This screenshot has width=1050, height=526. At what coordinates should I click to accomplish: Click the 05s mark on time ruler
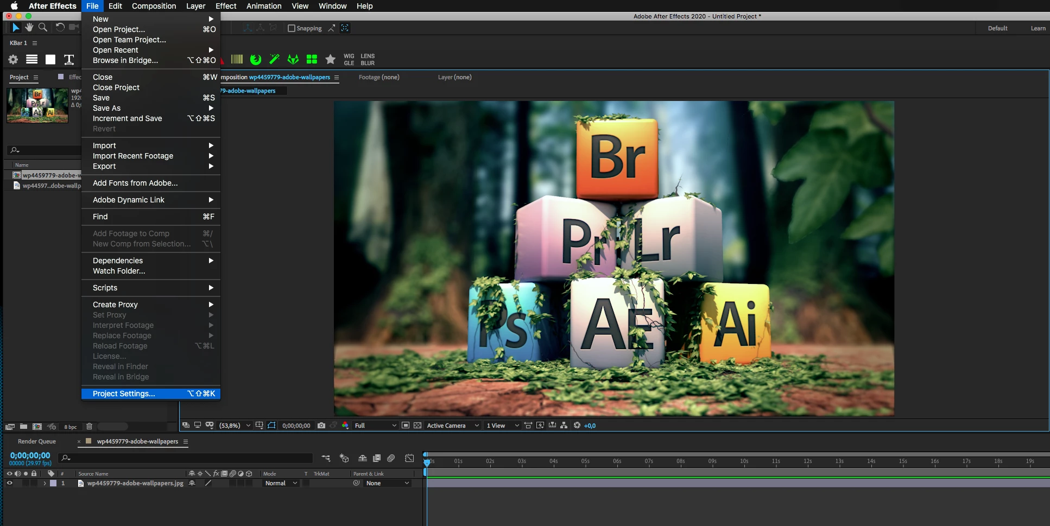(585, 461)
